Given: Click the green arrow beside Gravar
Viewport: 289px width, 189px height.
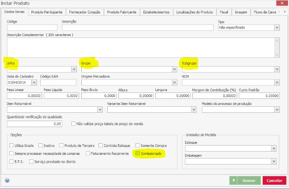Looking at the screenshot, I should 234,181.
